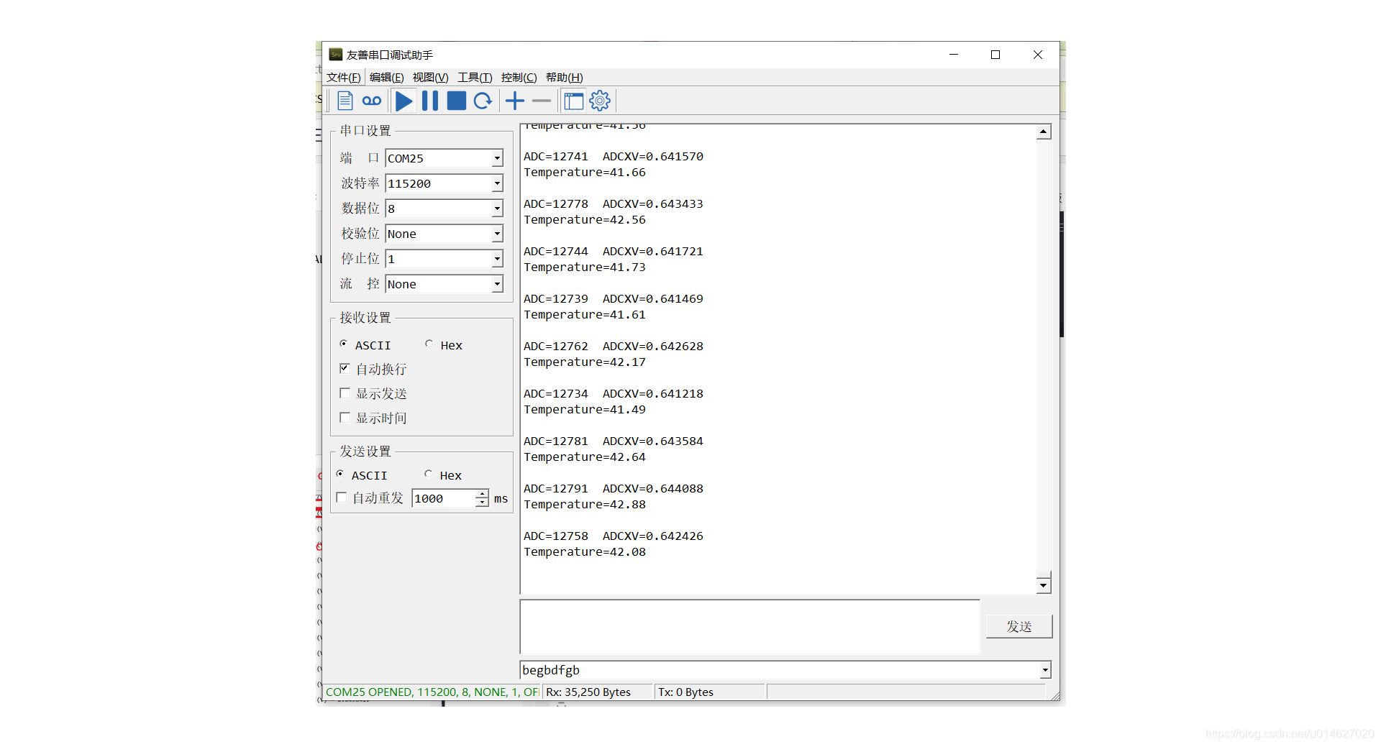Viewport: 1381px width, 747px height.
Task: Open the baud rate 115200 dropdown
Action: point(497,183)
